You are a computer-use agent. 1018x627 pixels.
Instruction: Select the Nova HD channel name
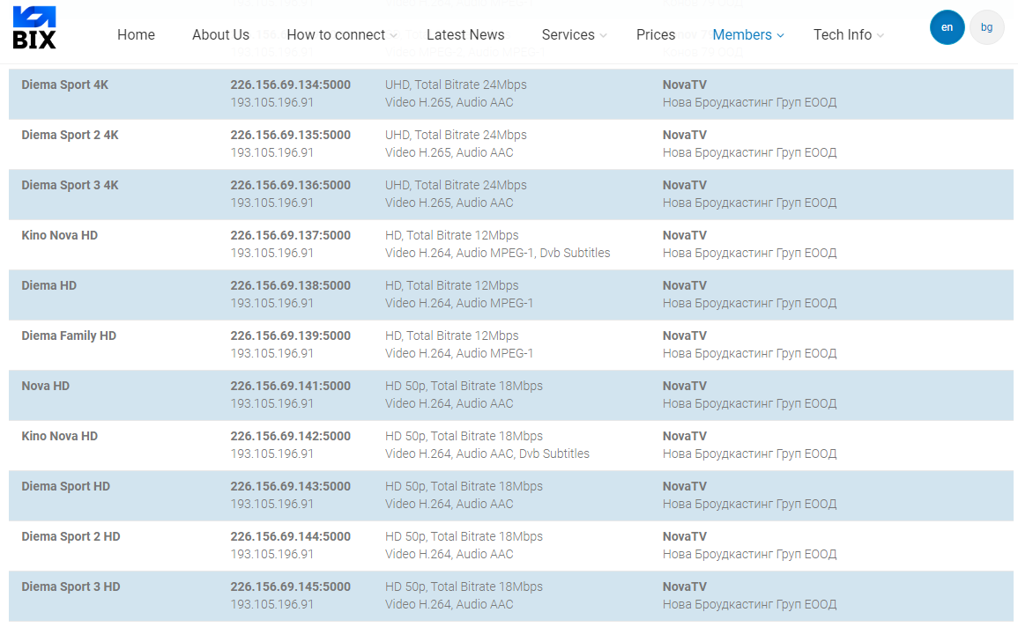[x=46, y=386]
